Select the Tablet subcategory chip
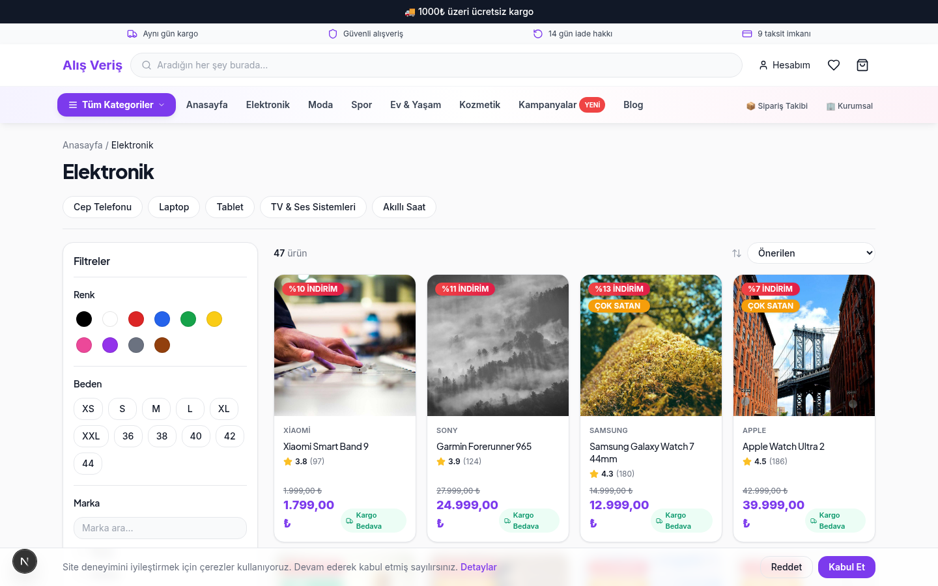 (x=230, y=207)
